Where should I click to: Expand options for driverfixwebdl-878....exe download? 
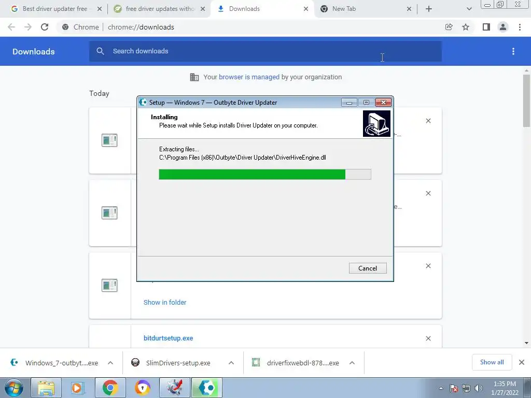click(352, 363)
